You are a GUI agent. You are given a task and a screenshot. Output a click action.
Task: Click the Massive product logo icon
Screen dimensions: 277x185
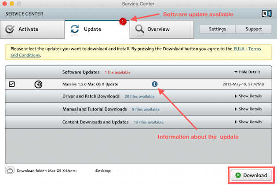click(x=38, y=84)
